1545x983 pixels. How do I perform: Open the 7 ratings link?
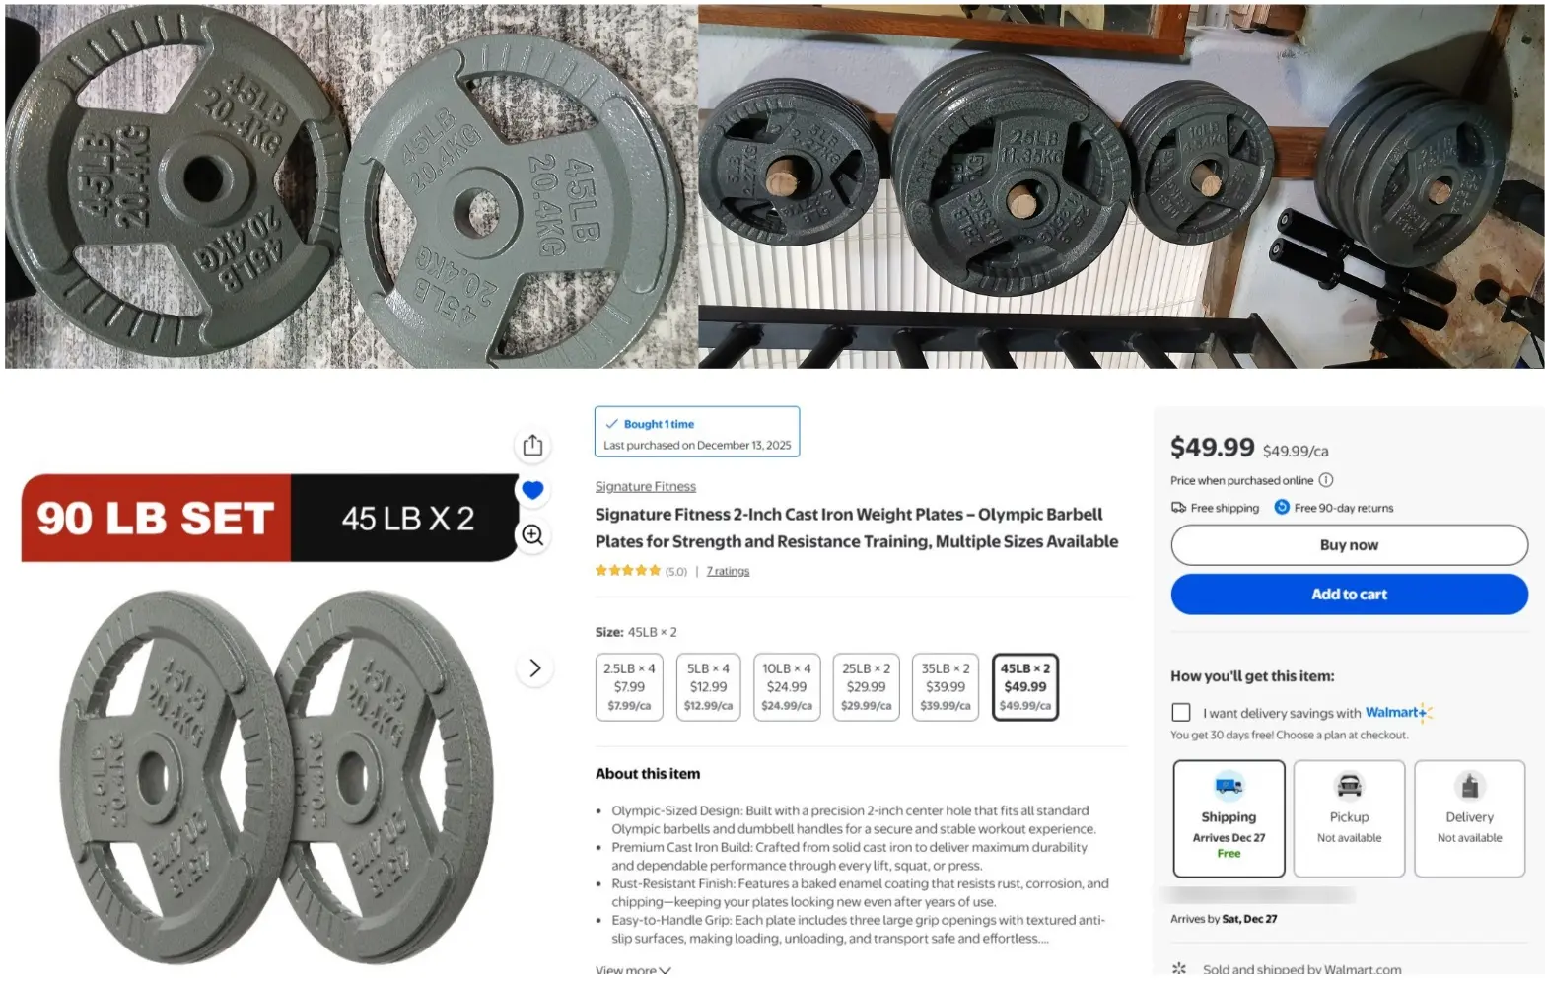pyautogui.click(x=728, y=571)
